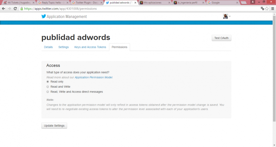The height and width of the screenshot is (147, 276).
Task: Click the Chrome user profile icon in the title bar
Action: [253, 2]
